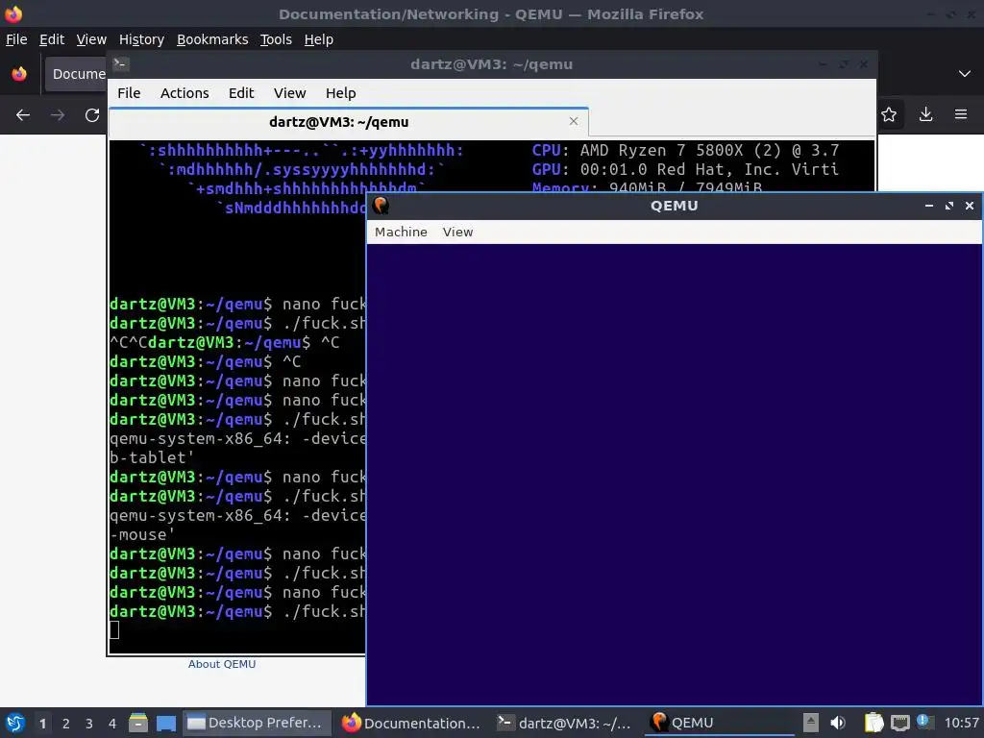The height and width of the screenshot is (738, 984).
Task: Select the QEMU taskbar entry
Action: click(x=719, y=723)
